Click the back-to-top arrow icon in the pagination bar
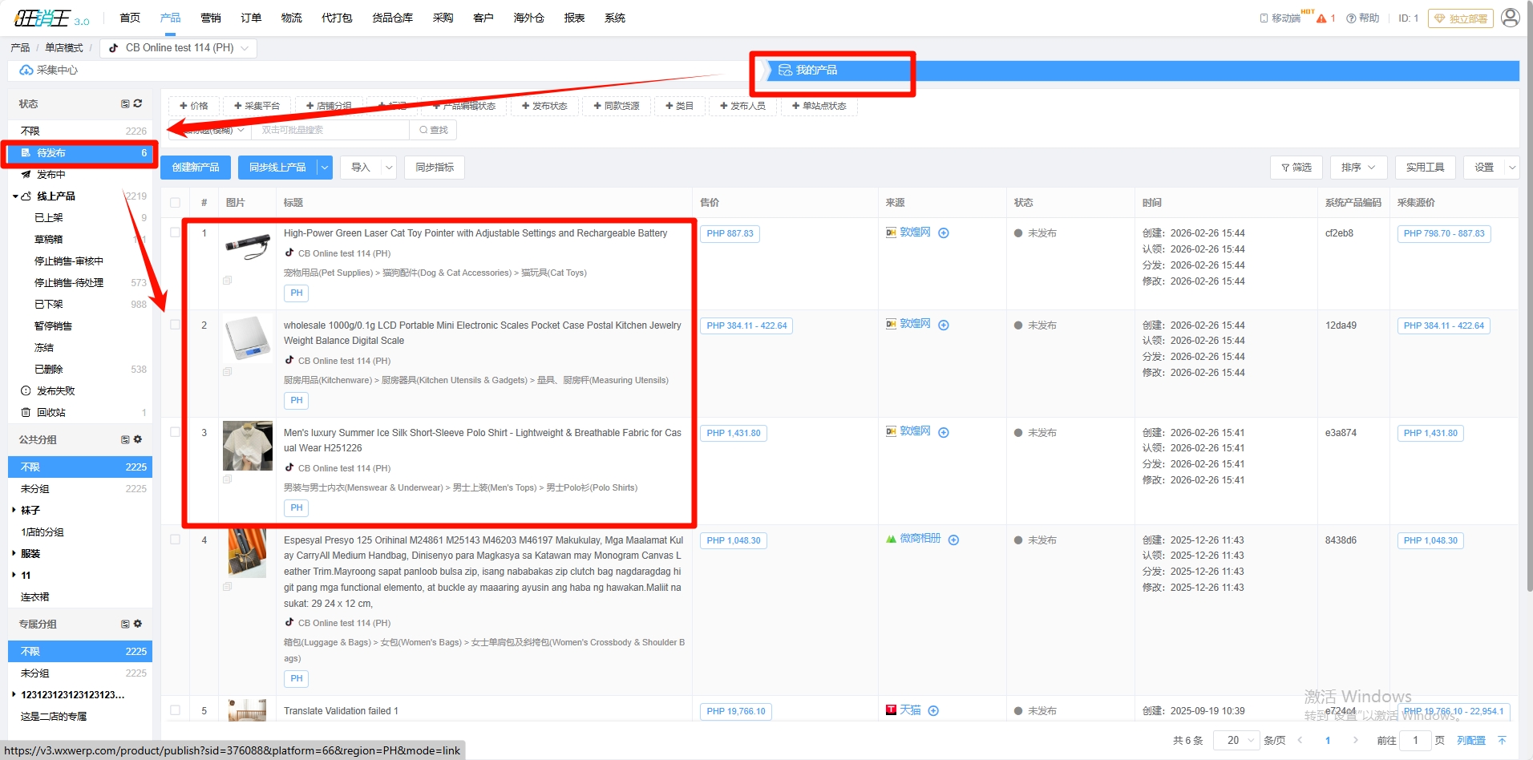 (1502, 740)
